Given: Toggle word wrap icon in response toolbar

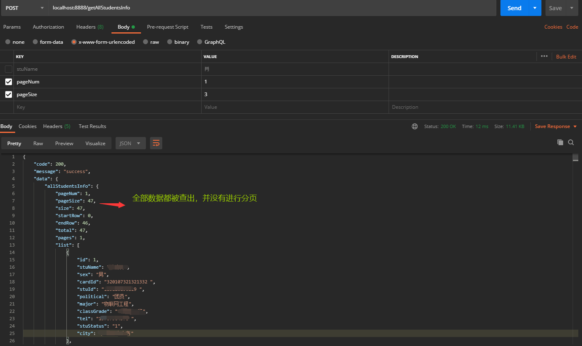Looking at the screenshot, I should point(156,143).
